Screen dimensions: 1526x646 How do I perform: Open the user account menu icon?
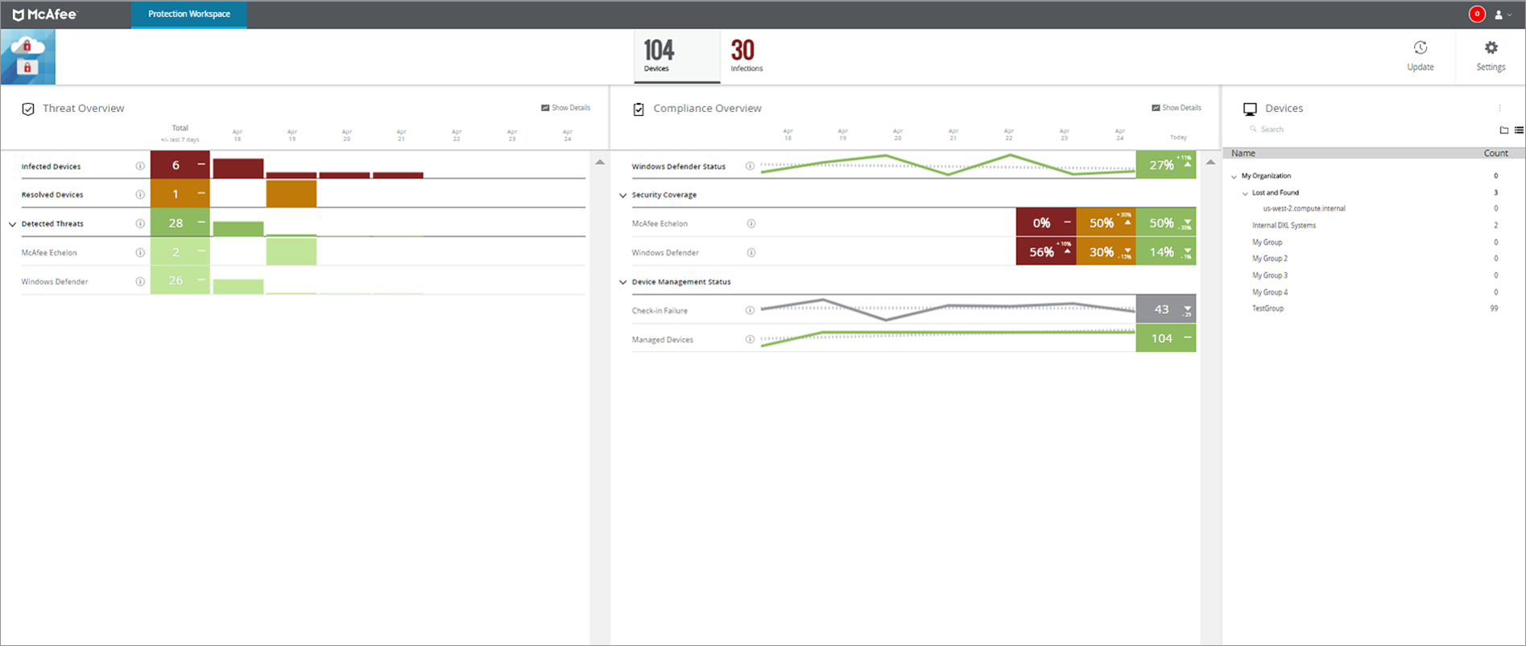1503,14
